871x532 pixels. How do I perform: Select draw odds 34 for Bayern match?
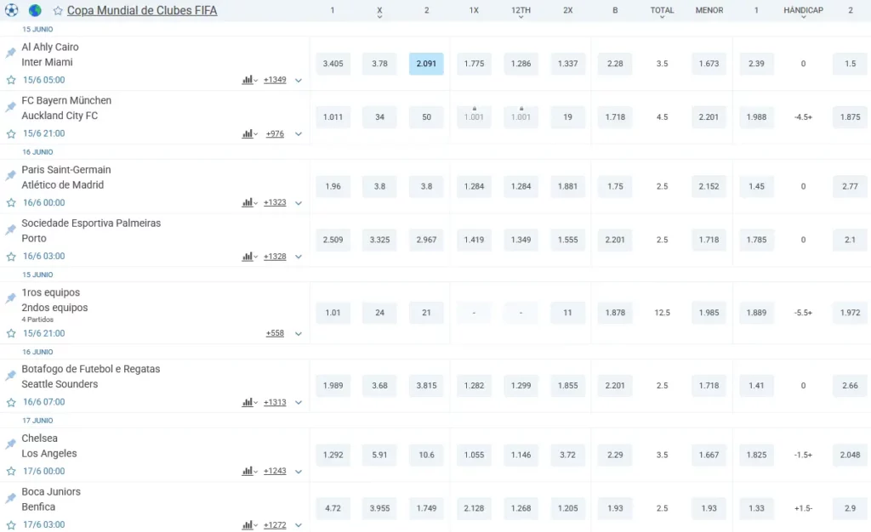[x=379, y=117]
